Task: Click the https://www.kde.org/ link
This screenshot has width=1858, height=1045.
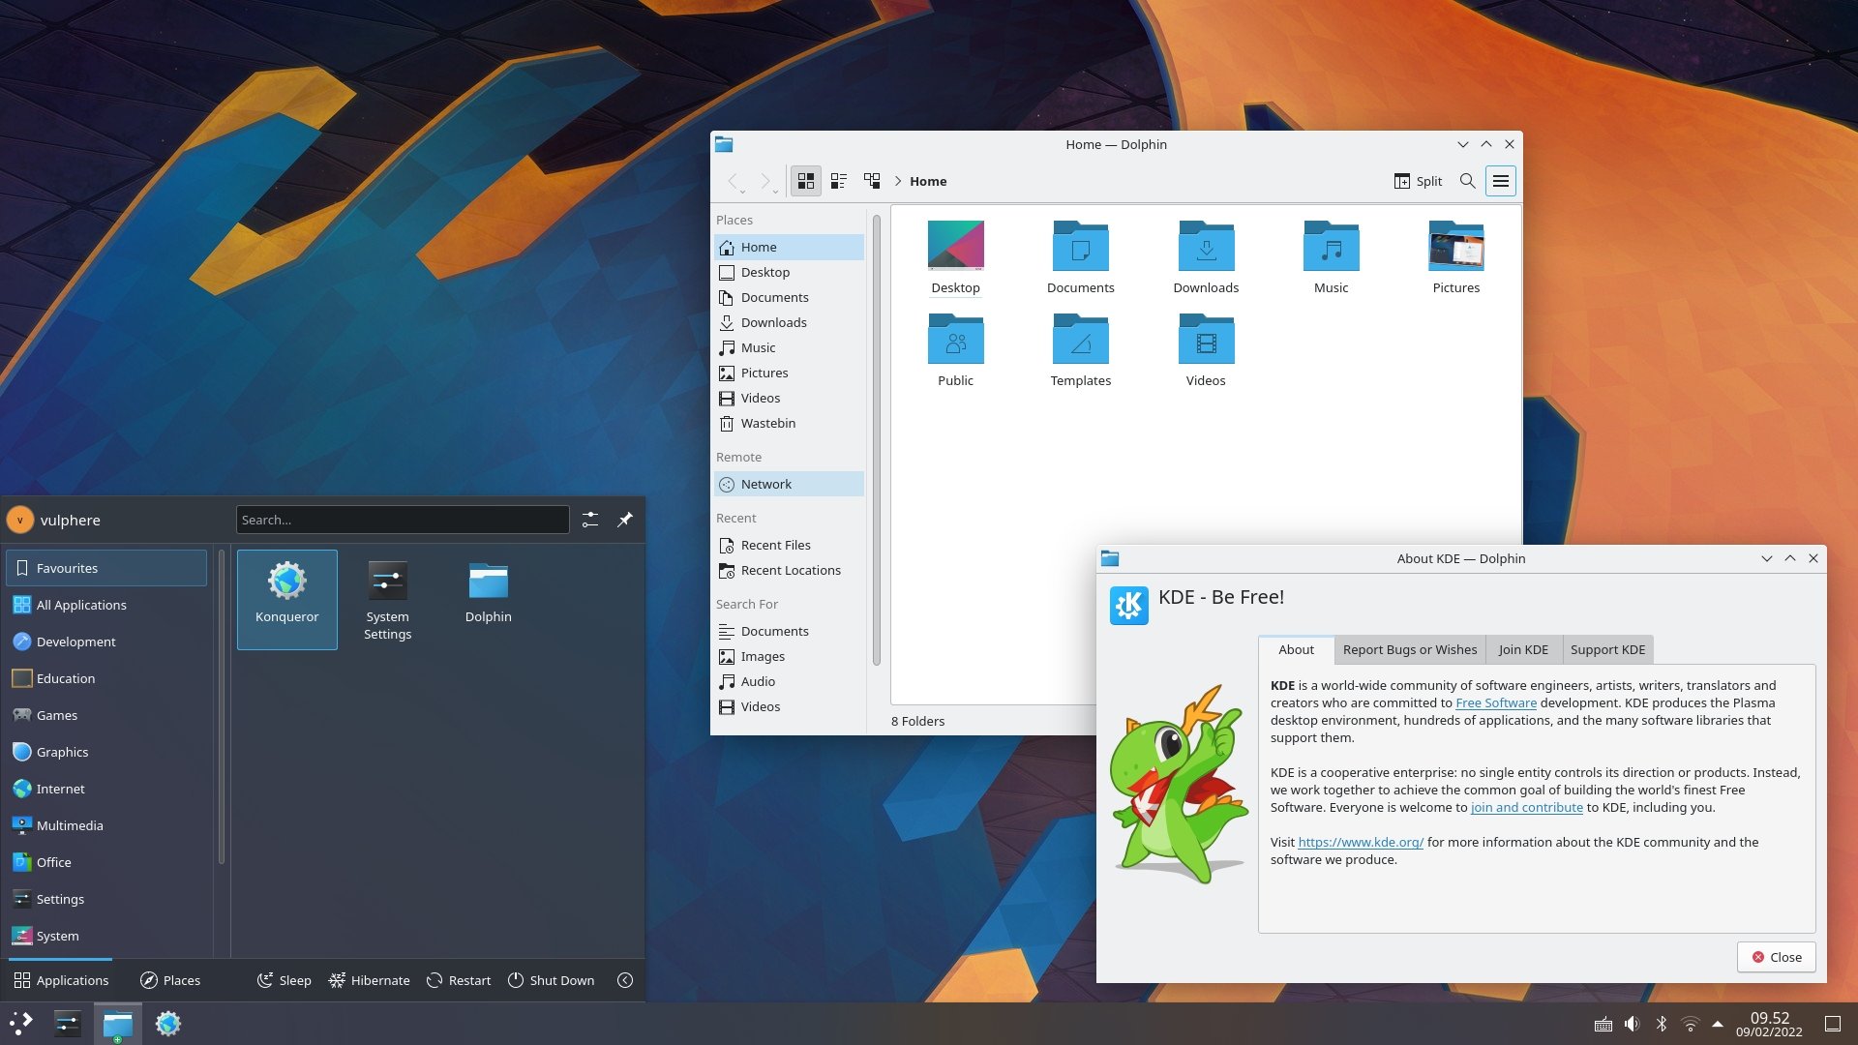Action: click(1359, 841)
